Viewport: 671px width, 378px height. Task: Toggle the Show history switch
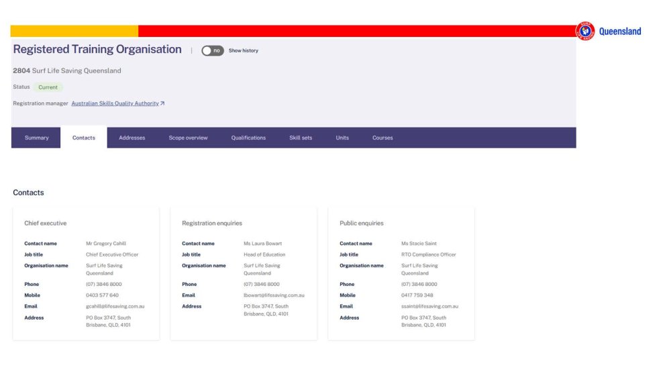coord(212,50)
